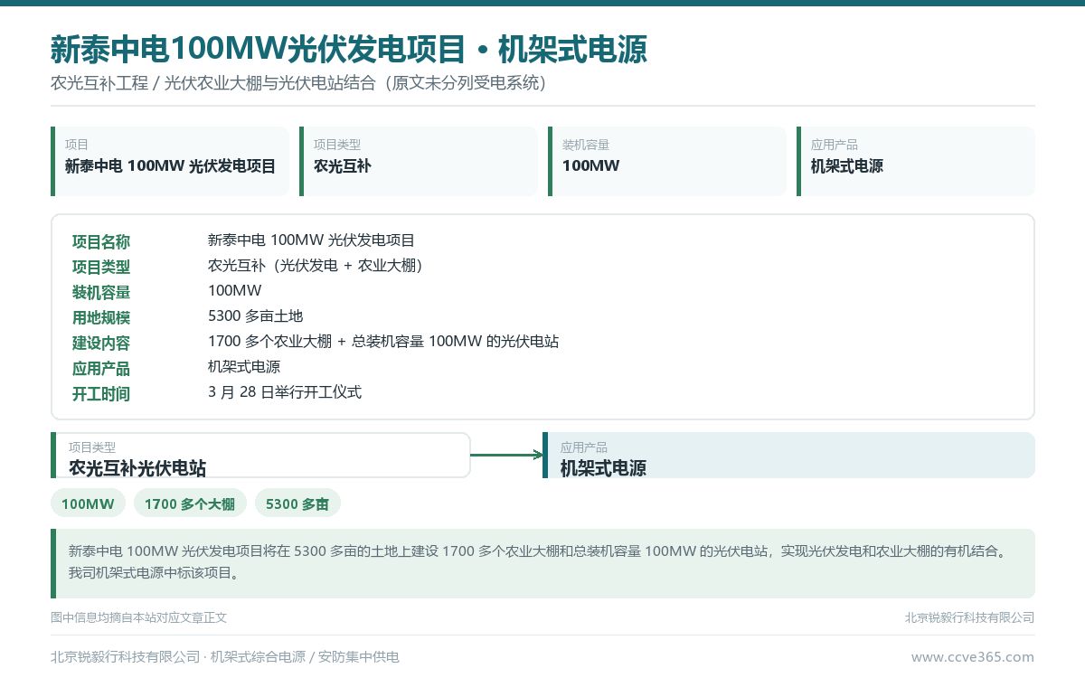1085x687 pixels.
Task: Select the 开工时间 row label
Action: click(x=101, y=393)
